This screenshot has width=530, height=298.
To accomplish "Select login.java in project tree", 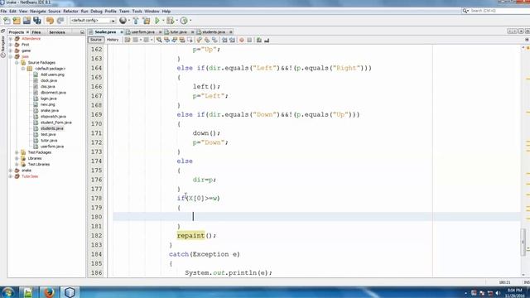I will click(x=48, y=99).
